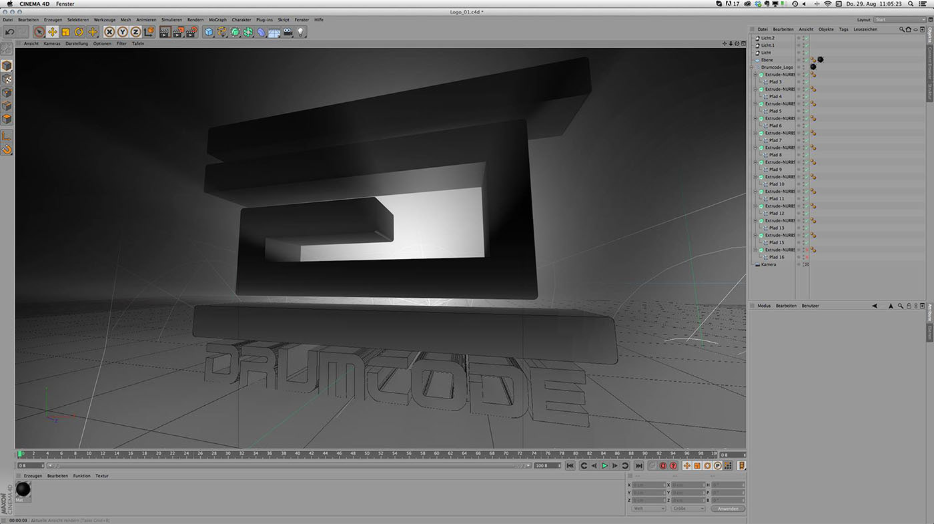934x524 pixels.
Task: Open the floor and environment objects icon
Action: point(274,31)
